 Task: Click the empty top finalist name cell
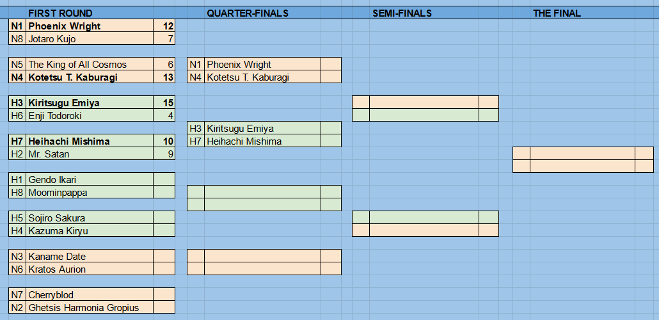pos(582,154)
